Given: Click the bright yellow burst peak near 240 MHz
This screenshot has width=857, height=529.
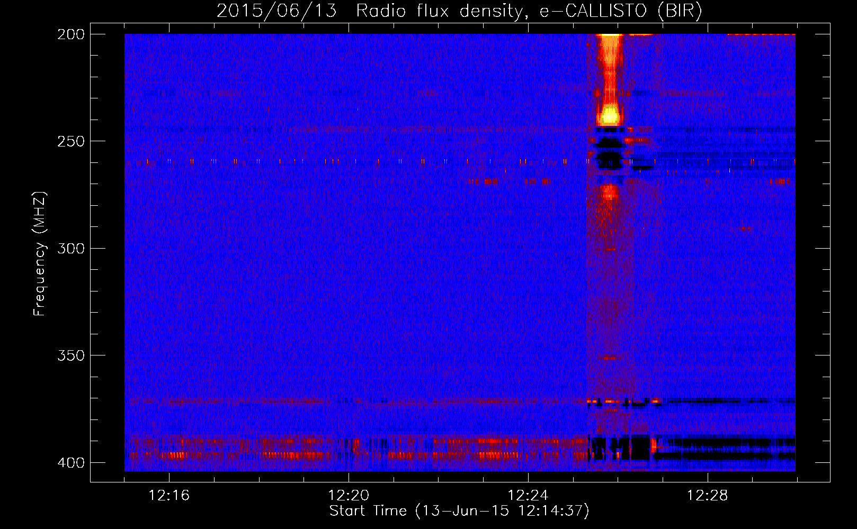Looking at the screenshot, I should [610, 115].
